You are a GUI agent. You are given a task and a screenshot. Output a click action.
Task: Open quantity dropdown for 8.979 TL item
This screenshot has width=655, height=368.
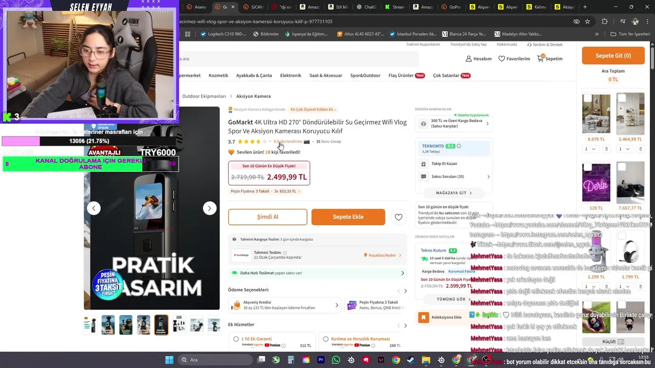click(590, 149)
